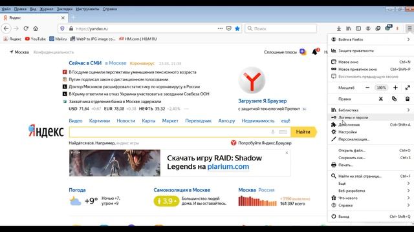The height and width of the screenshot is (232, 414).
Task: Show site security padlock info
Action: pyautogui.click(x=71, y=28)
